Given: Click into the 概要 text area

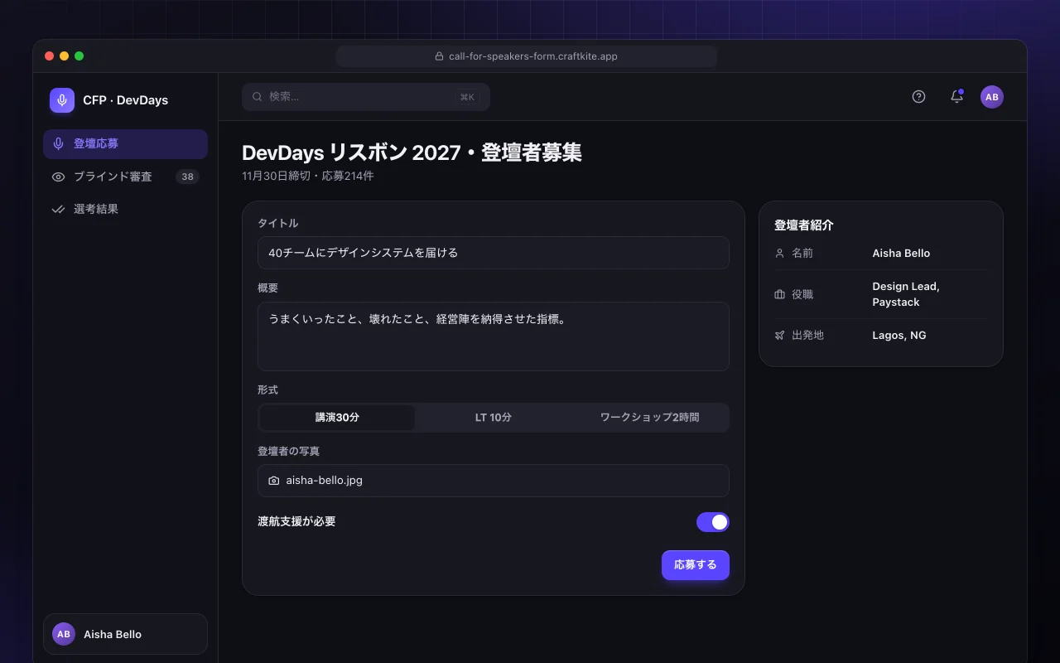Looking at the screenshot, I should pos(494,336).
